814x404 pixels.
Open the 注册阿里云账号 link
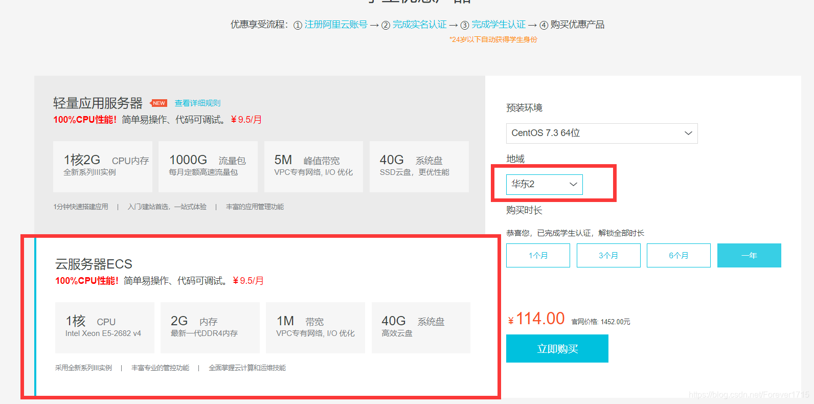pyautogui.click(x=336, y=25)
